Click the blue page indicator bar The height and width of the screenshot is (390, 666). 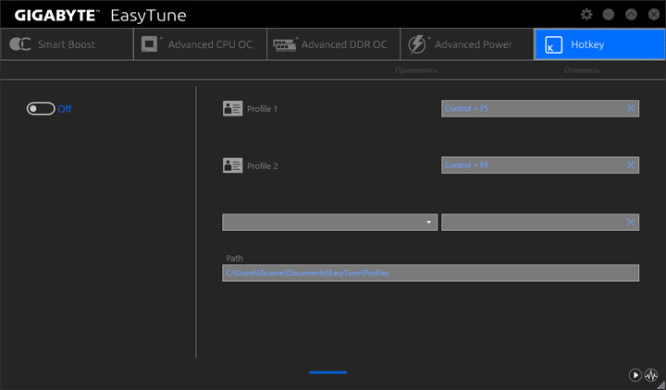point(327,372)
